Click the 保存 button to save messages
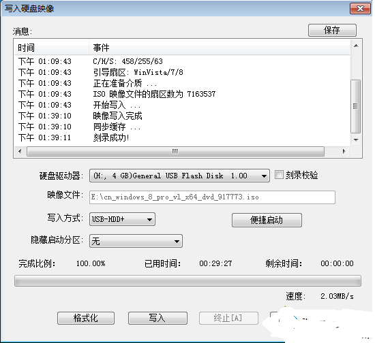 click(x=332, y=30)
